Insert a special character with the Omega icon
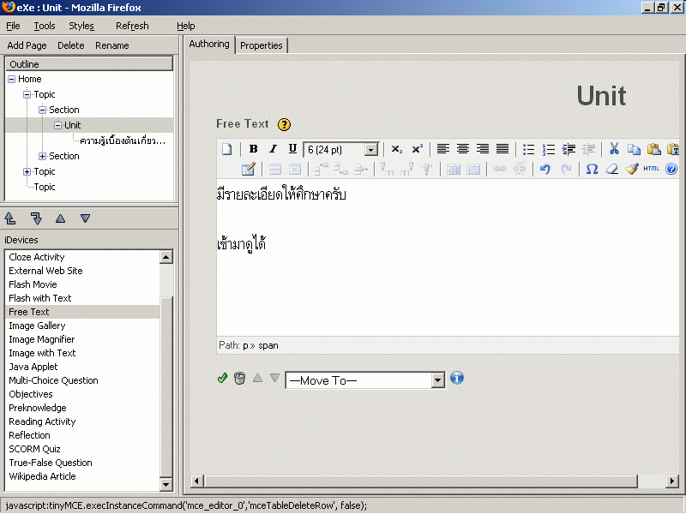This screenshot has height=514, width=686. (x=592, y=169)
